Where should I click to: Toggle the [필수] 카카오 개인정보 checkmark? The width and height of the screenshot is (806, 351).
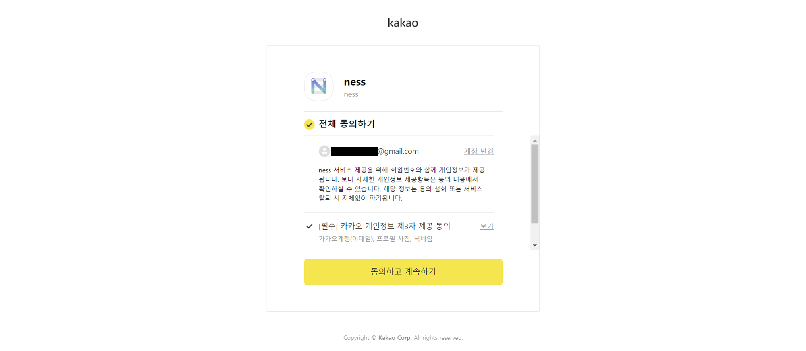pos(309,226)
